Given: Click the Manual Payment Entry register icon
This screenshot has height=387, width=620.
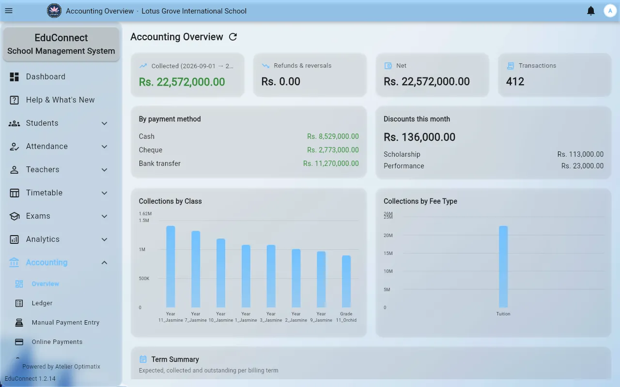Looking at the screenshot, I should point(19,322).
